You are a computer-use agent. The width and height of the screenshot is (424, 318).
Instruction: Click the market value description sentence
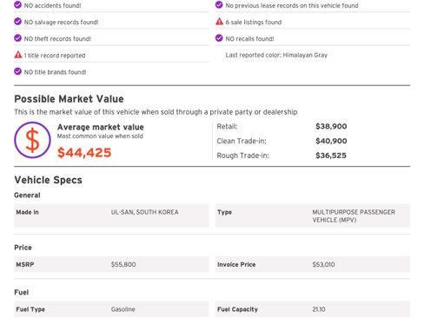point(156,112)
